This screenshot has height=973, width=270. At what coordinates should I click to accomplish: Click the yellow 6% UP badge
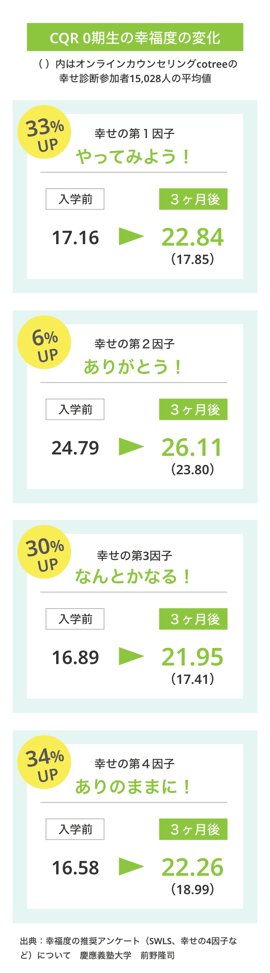(44, 342)
